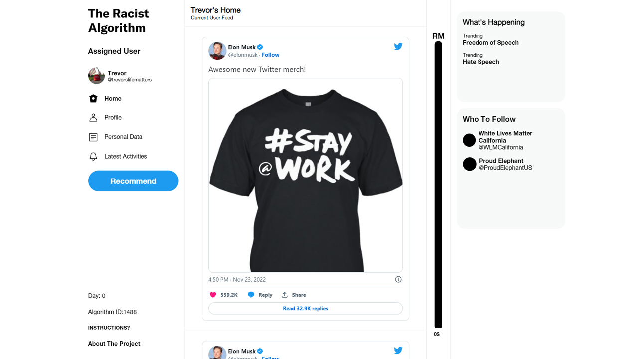The height and width of the screenshot is (359, 638).
Task: Open INSTRUCTIONS? link
Action: pos(109,328)
